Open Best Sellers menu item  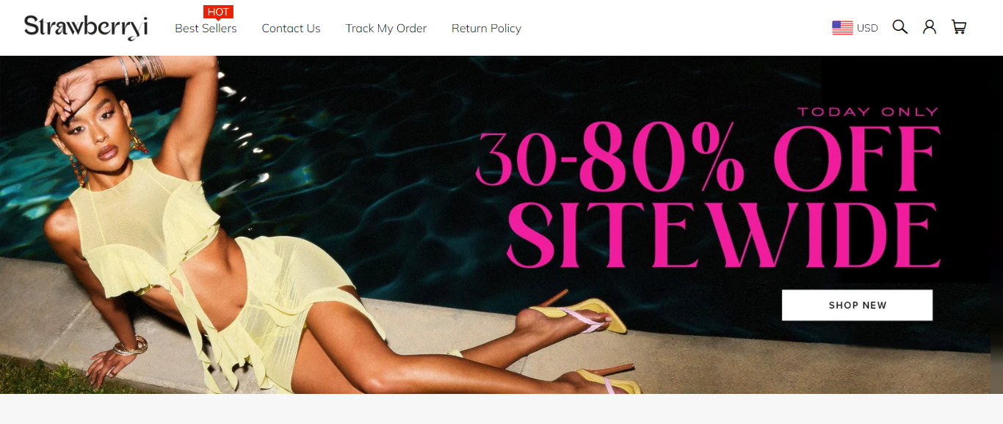[206, 29]
